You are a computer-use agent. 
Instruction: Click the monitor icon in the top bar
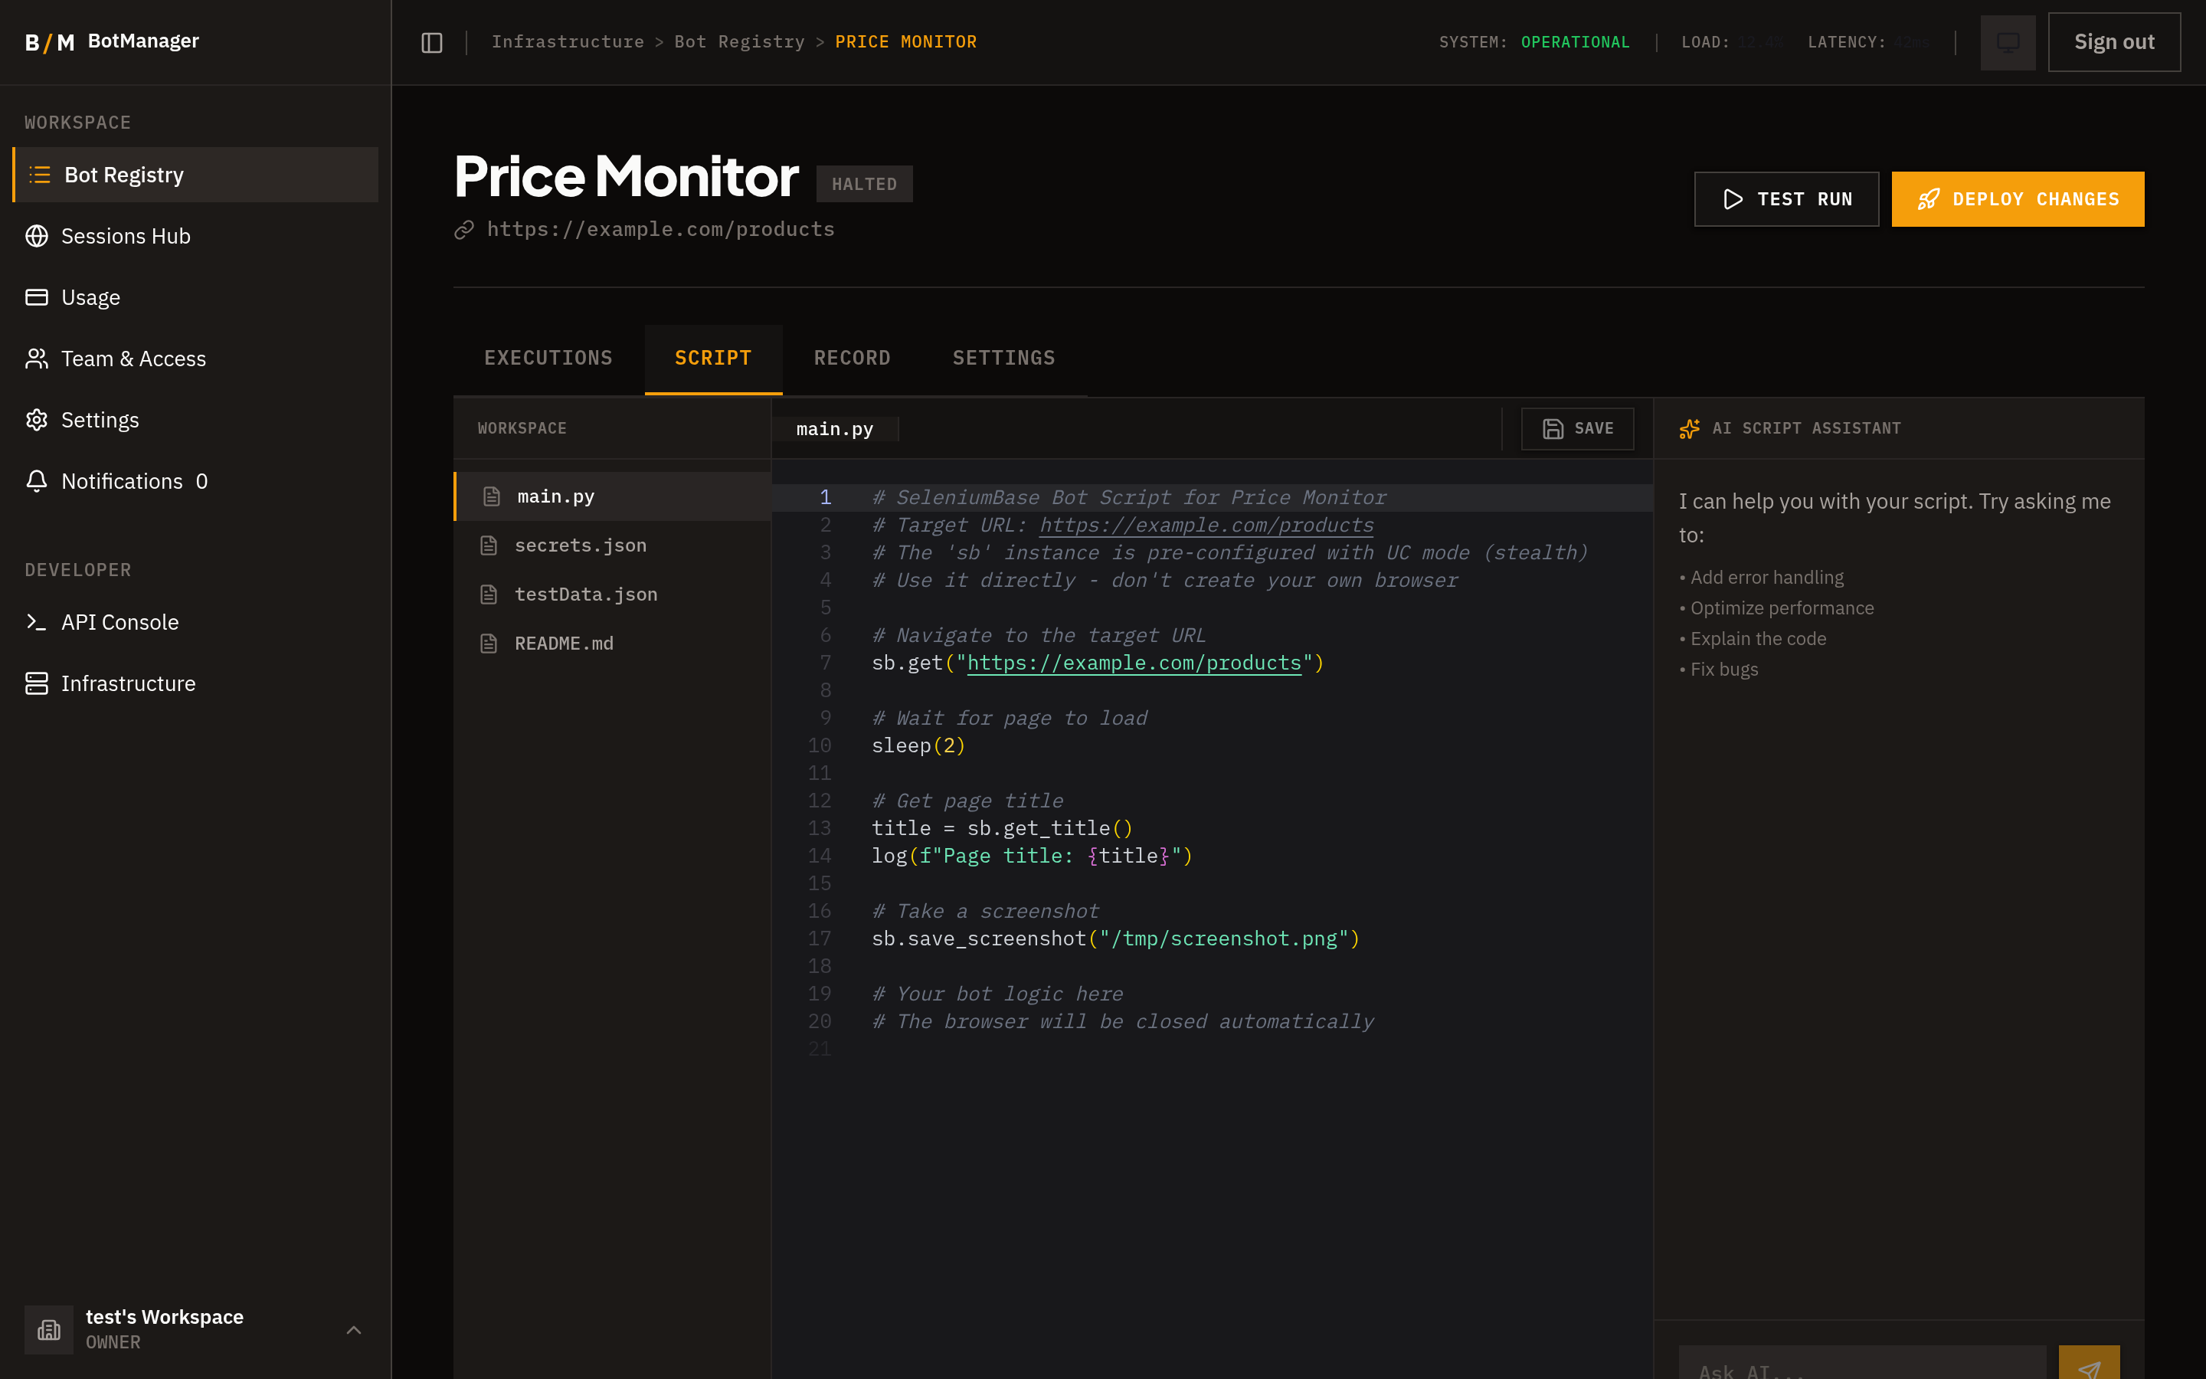click(x=2008, y=42)
